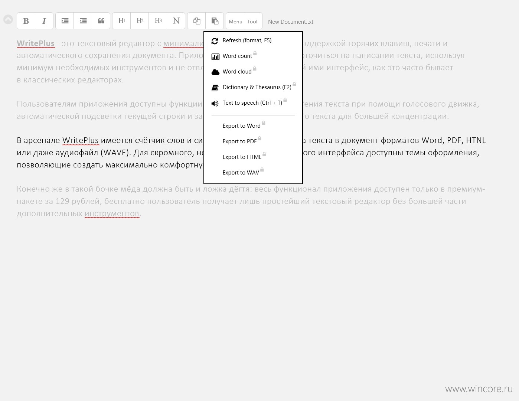The image size is (519, 401).
Task: Set normal text style with N
Action: point(176,21)
